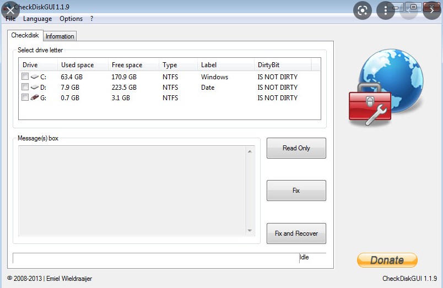Image resolution: width=443 pixels, height=288 pixels.
Task: Select the 3.1 GB free space cell
Action: (x=121, y=97)
